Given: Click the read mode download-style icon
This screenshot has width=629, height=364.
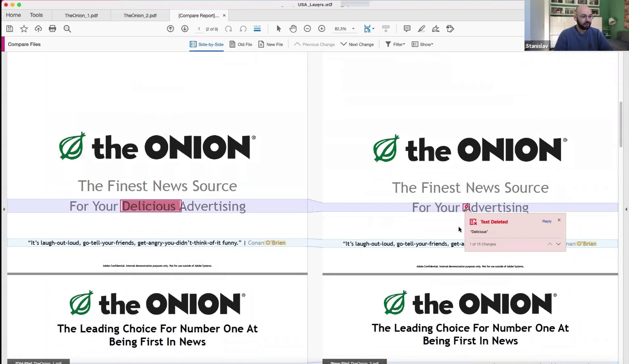Looking at the screenshot, I should tap(386, 29).
